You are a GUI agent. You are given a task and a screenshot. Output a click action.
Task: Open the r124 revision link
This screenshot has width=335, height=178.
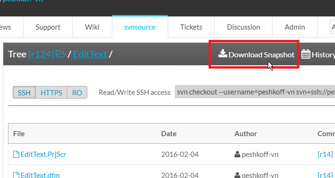click(41, 54)
